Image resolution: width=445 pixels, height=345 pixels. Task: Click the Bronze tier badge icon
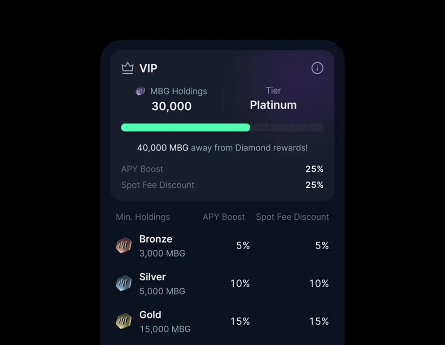coord(123,245)
